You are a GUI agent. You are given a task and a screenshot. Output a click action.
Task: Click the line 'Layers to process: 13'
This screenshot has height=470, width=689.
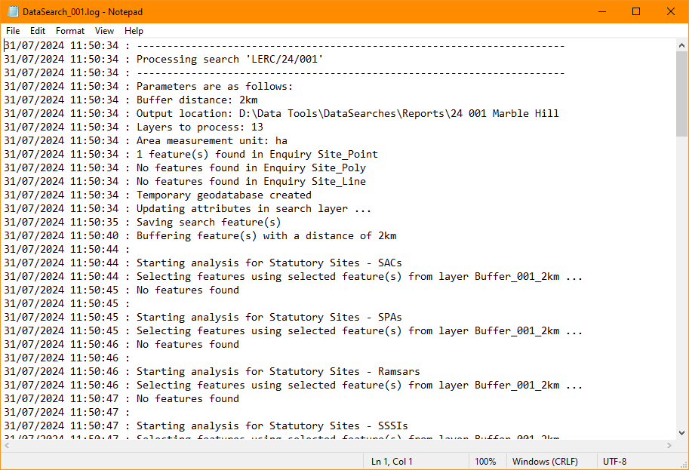(199, 127)
